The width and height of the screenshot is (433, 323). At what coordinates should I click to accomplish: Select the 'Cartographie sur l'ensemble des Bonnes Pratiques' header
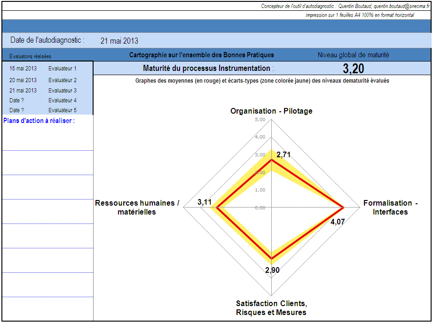[201, 55]
